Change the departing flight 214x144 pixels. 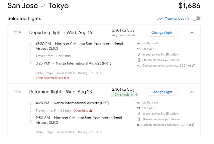pyautogui.click(x=162, y=33)
